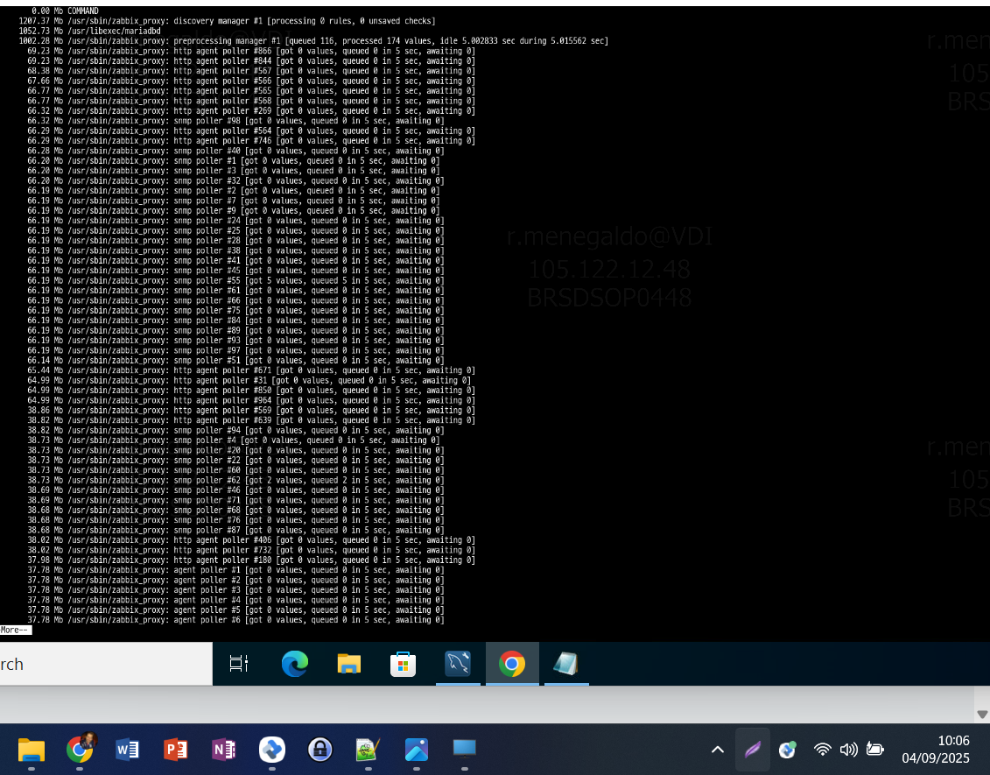Viewport: 990px width, 775px height.
Task: Select the http agent poller #639 line
Action: coord(251,420)
